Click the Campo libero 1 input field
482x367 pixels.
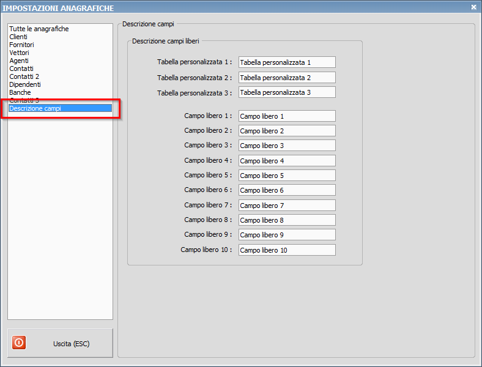coord(287,116)
